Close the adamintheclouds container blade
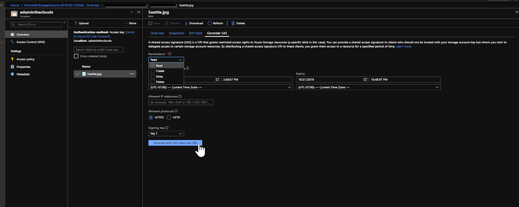The height and width of the screenshot is (207, 519). (139, 12)
